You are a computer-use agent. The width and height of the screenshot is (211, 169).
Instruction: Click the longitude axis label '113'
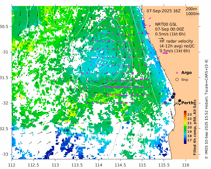[x=55, y=165]
